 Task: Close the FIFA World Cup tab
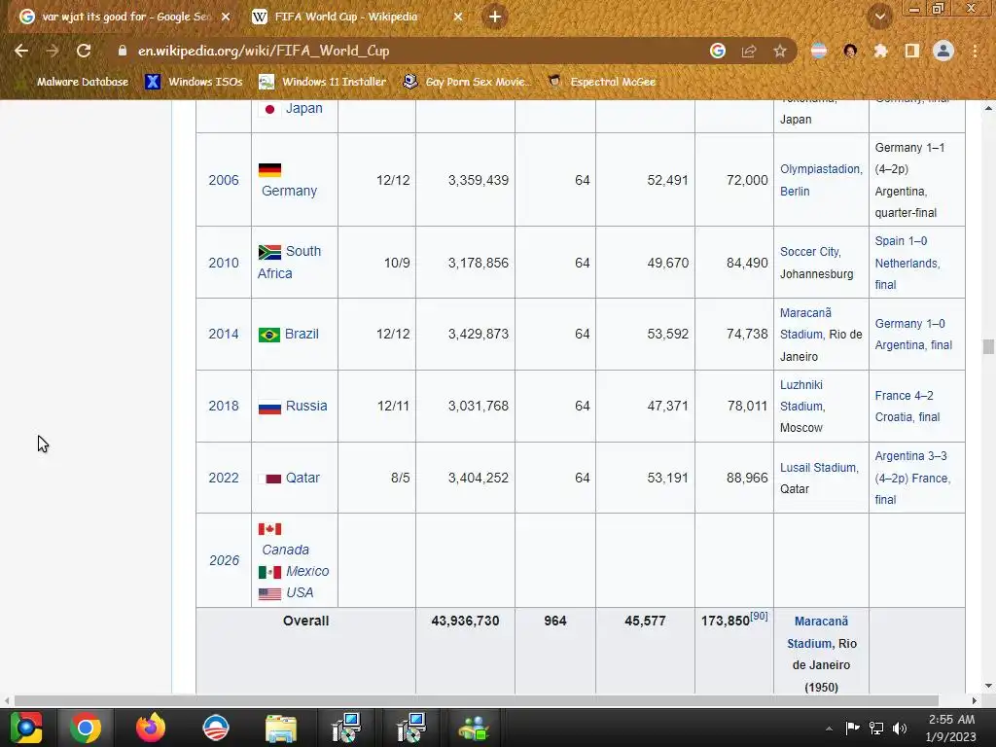[458, 18]
